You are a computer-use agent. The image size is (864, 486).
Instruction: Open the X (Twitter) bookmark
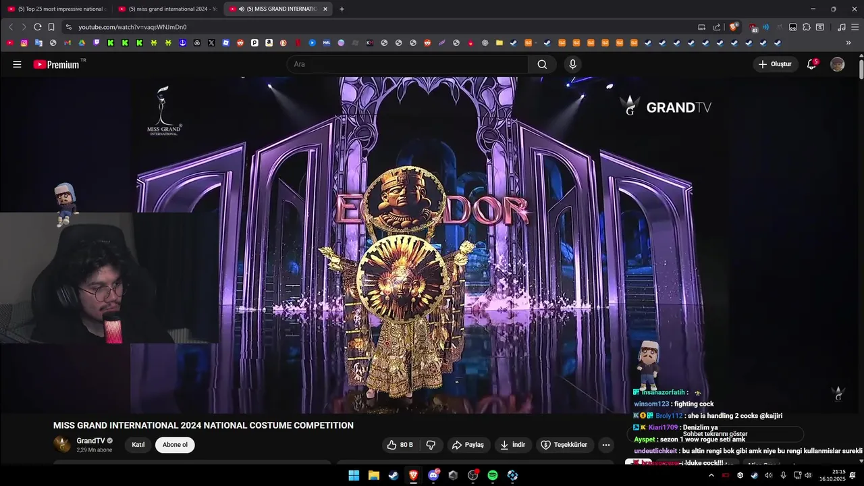(x=211, y=43)
